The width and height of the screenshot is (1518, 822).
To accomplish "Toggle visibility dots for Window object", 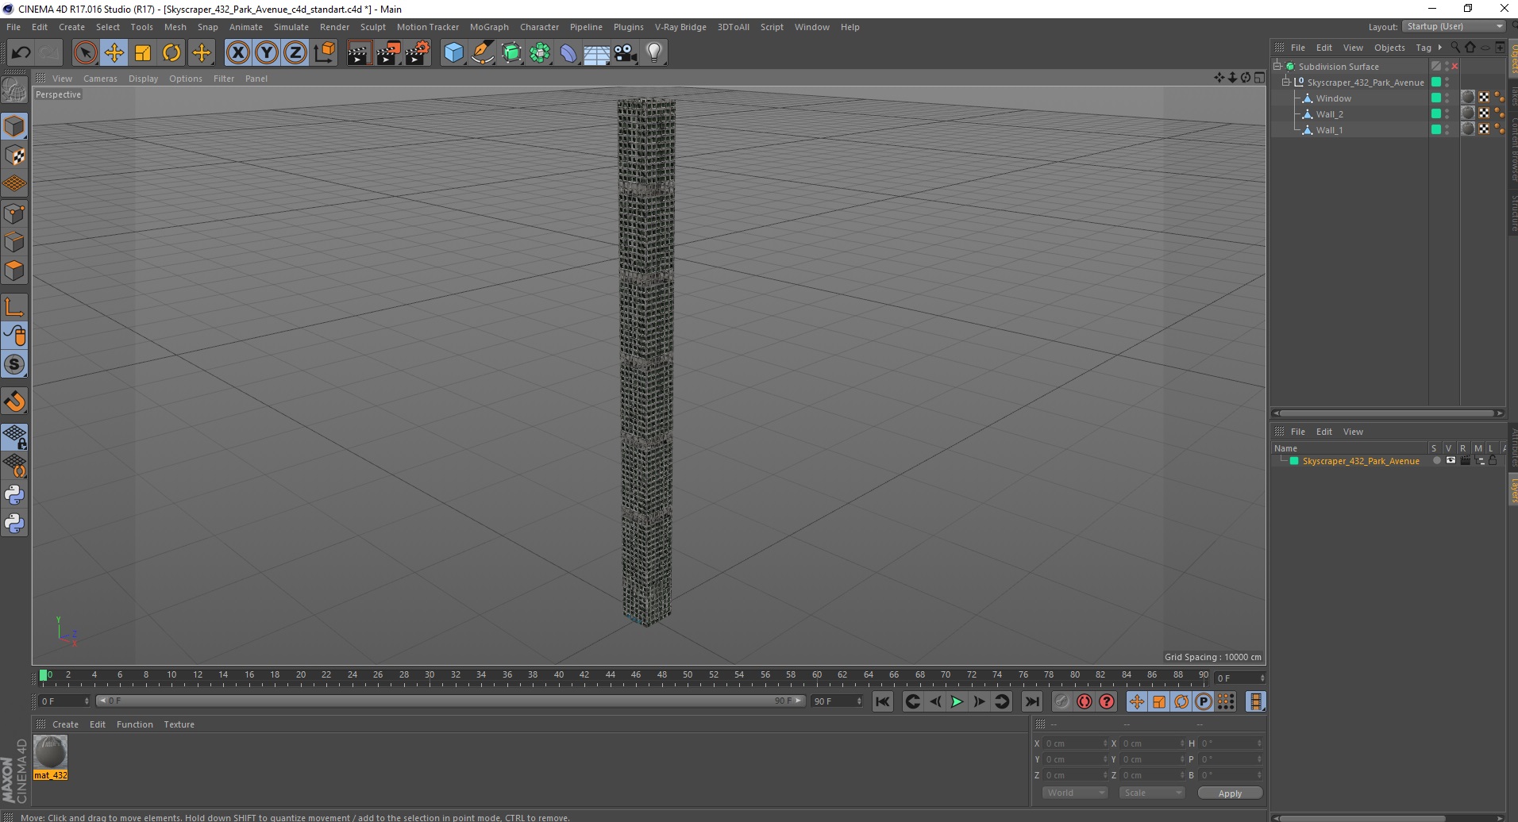I will coord(1447,98).
